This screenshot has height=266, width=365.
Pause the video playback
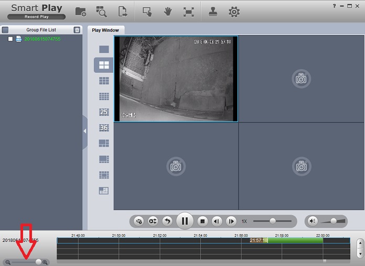click(185, 221)
